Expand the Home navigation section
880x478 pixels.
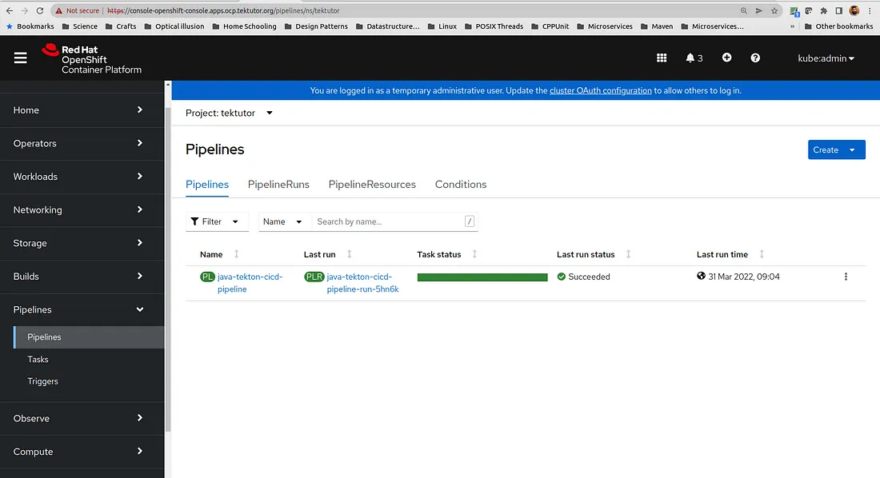82,110
